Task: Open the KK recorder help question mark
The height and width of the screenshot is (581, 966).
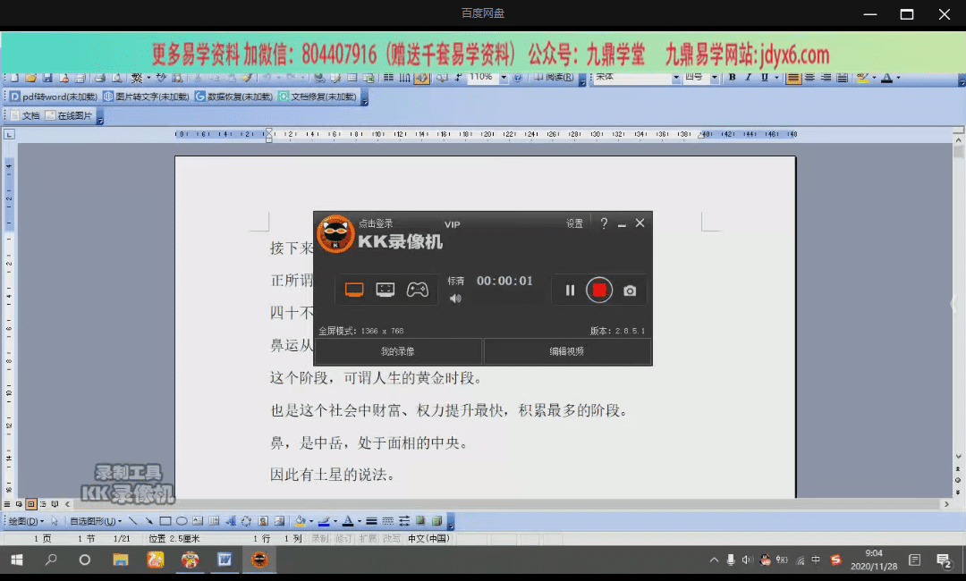Action: click(x=604, y=223)
